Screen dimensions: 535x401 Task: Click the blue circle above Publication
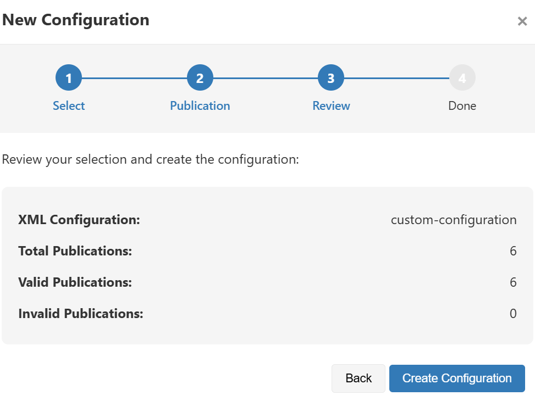200,77
